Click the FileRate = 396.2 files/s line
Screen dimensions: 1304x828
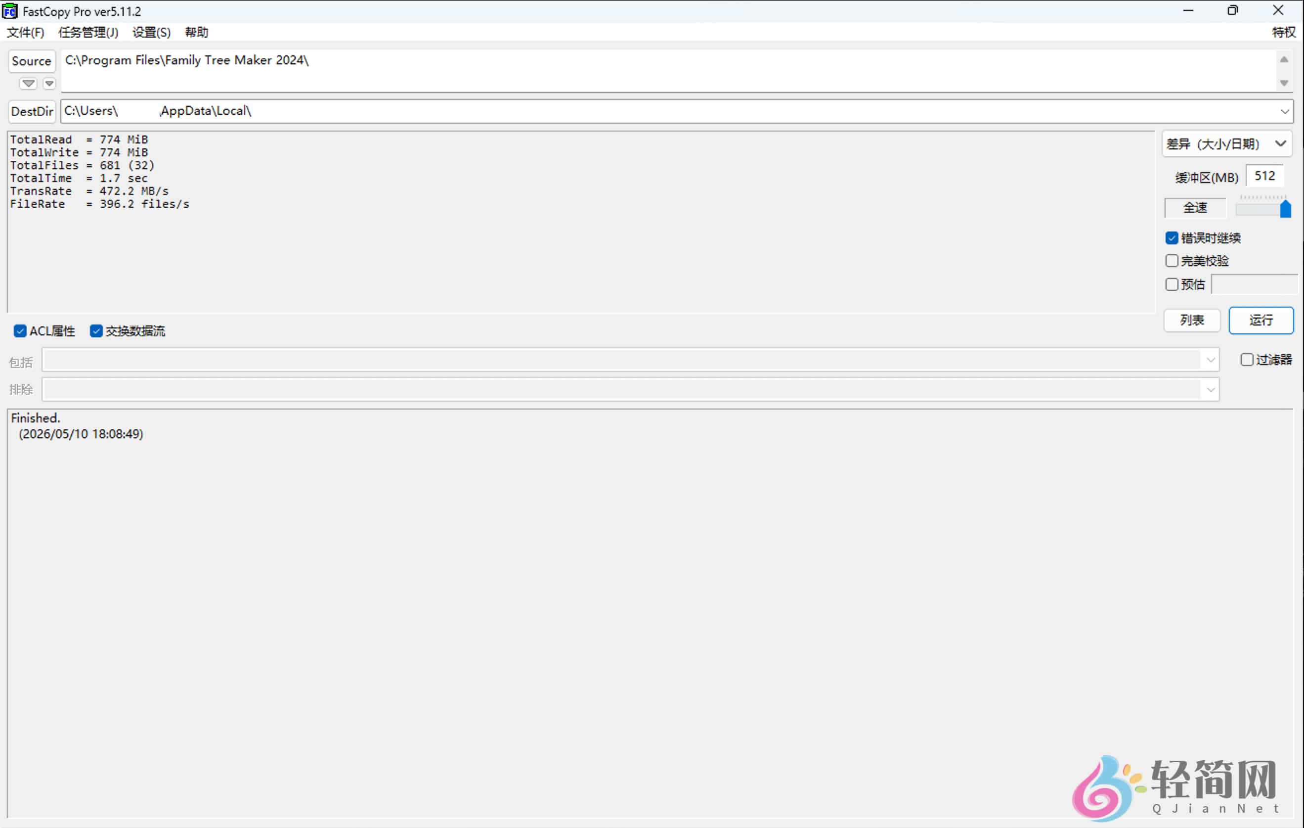pyautogui.click(x=100, y=204)
